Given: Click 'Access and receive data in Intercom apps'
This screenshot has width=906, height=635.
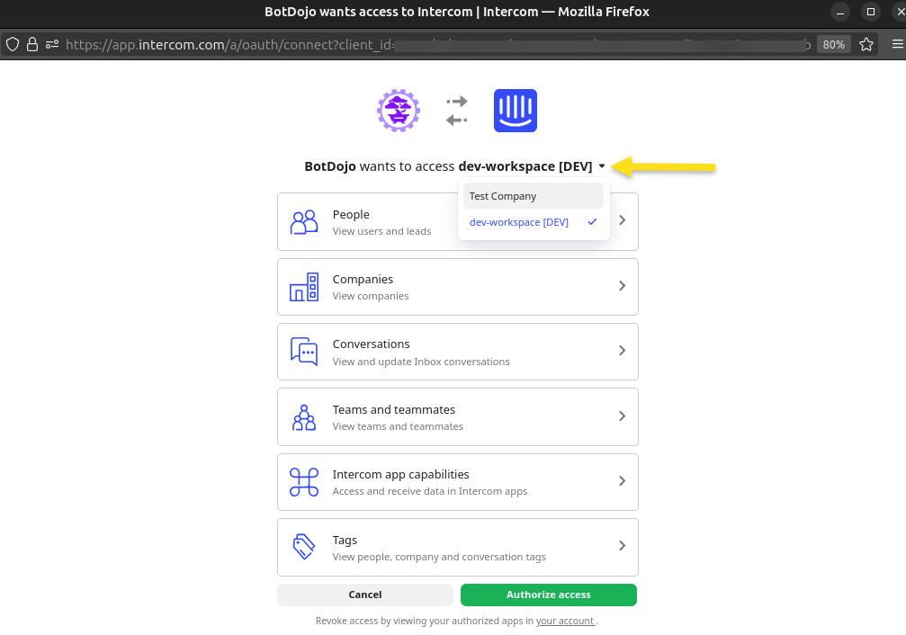Looking at the screenshot, I should [430, 491].
